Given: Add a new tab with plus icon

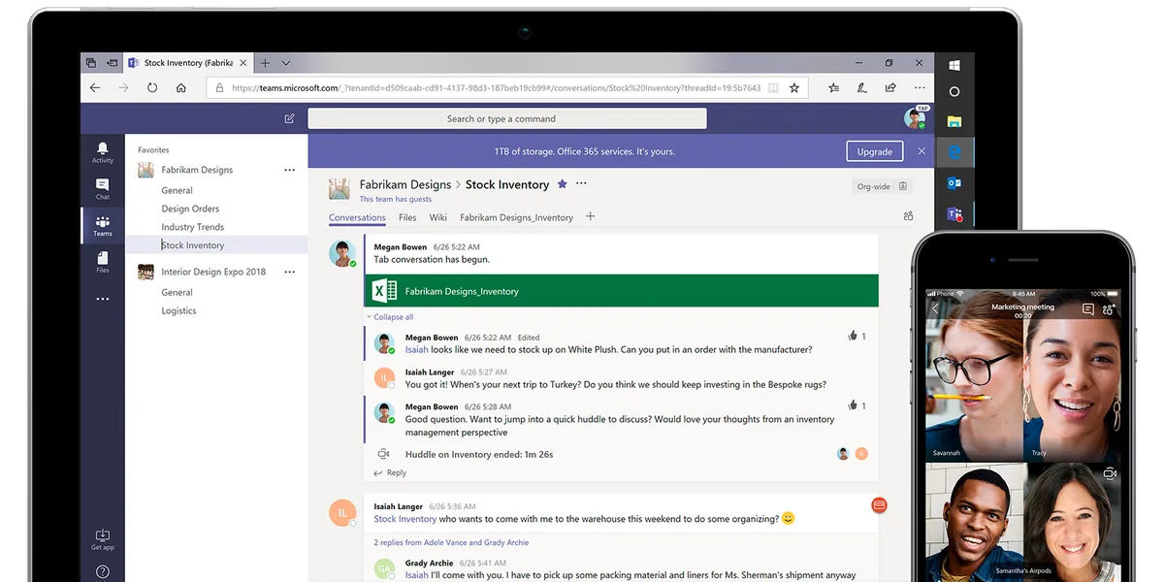Looking at the screenshot, I should pos(590,216).
